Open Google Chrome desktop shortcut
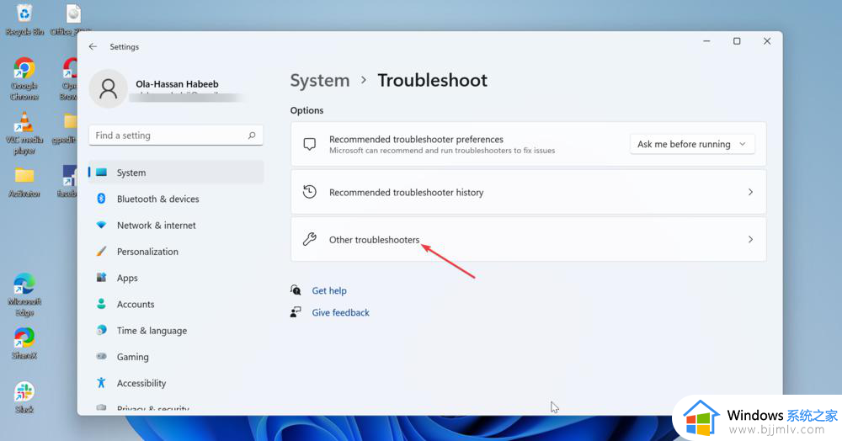The width and height of the screenshot is (842, 441). pyautogui.click(x=24, y=79)
